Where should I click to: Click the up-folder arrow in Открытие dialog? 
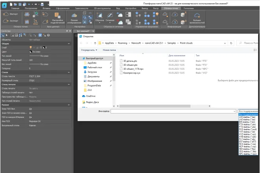click(x=95, y=43)
